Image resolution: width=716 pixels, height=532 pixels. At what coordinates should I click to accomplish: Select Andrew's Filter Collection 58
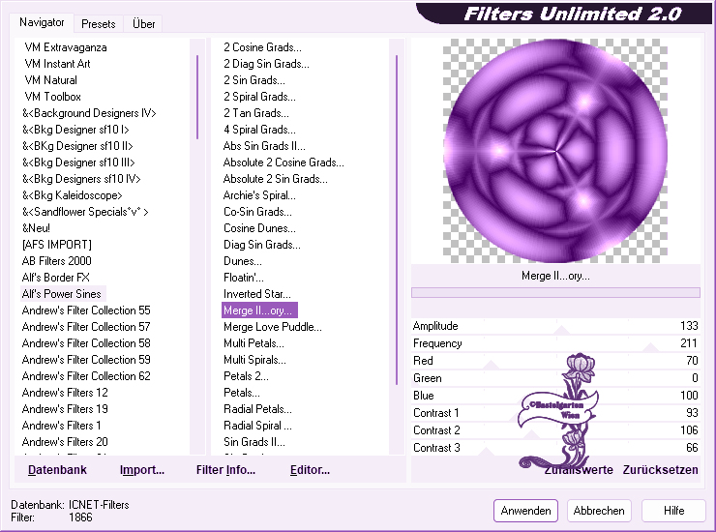(x=86, y=343)
